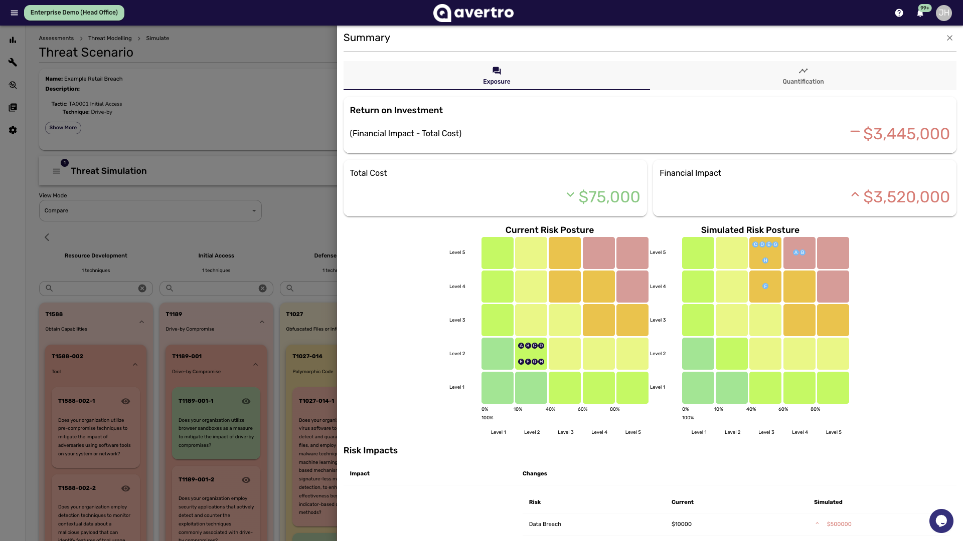Viewport: 963px width, 541px height.
Task: Open the notifications bell
Action: tap(920, 13)
